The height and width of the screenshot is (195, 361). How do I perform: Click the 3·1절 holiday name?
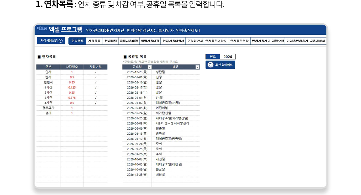pos(159,98)
